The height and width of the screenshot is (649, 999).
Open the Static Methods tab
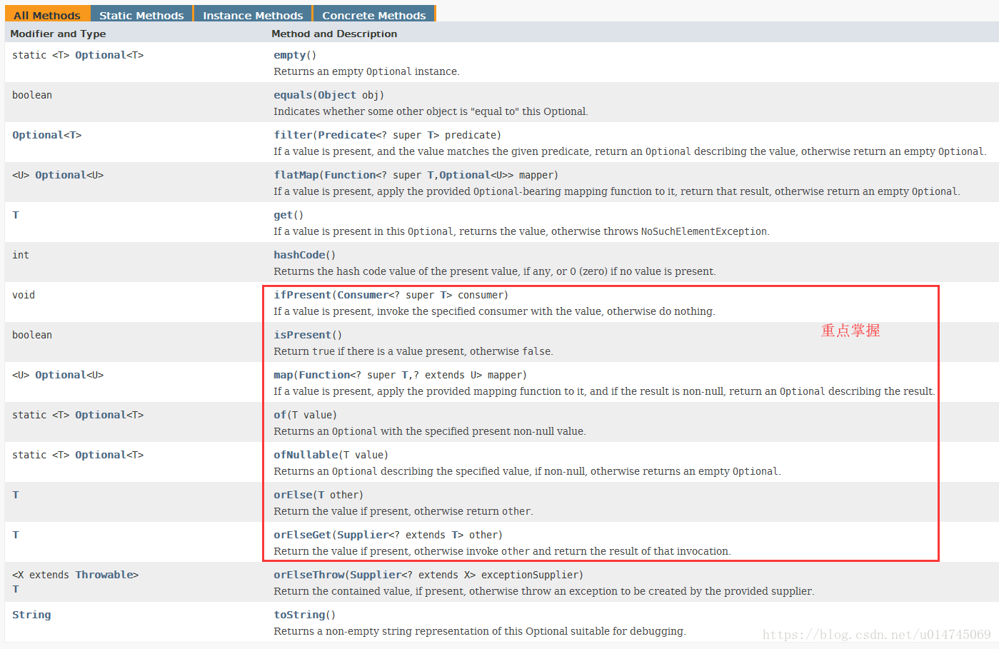pos(141,15)
